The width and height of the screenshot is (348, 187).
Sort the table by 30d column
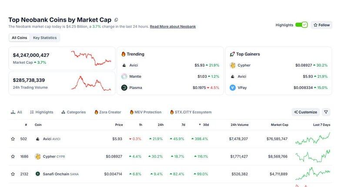click(x=204, y=125)
